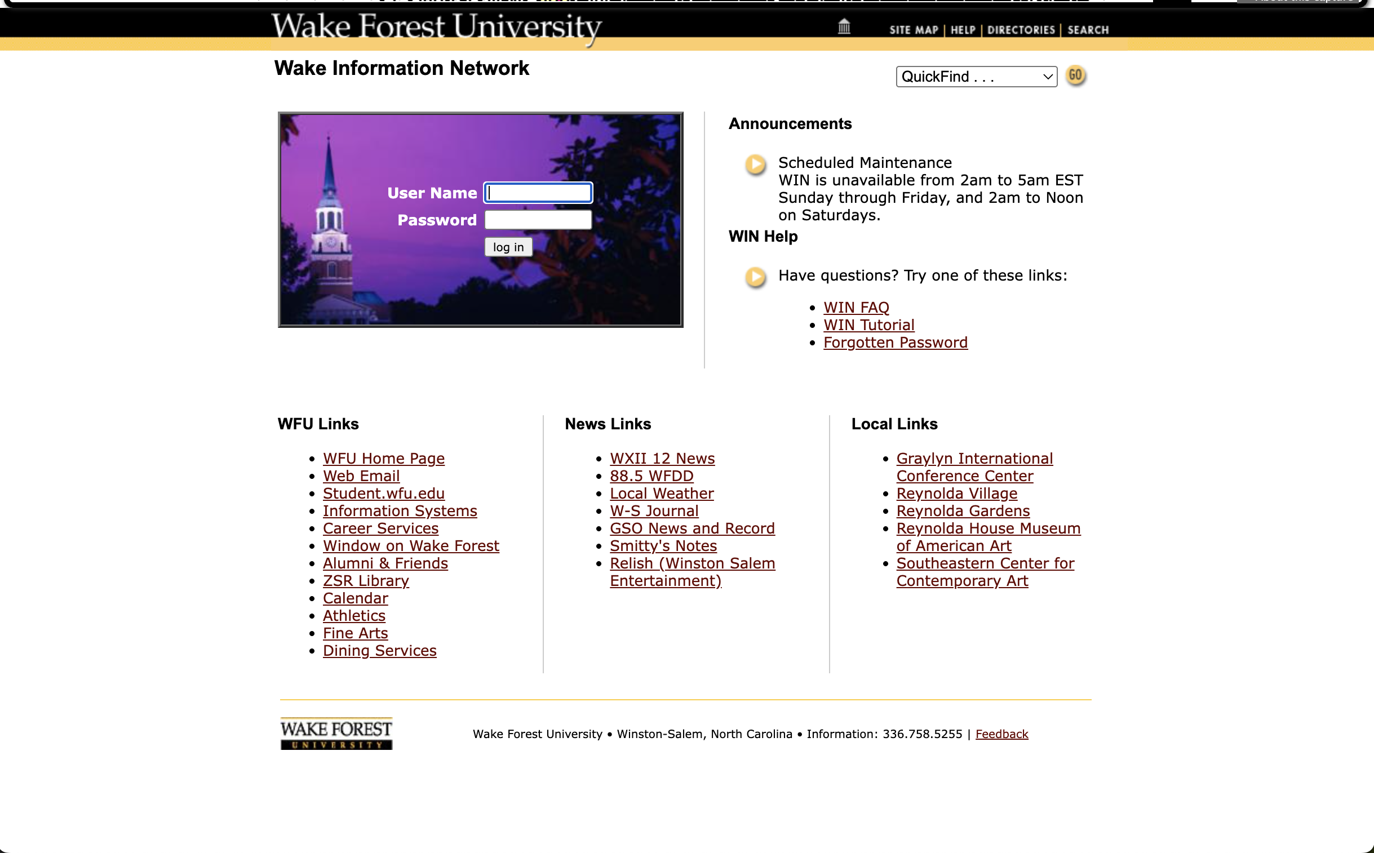The width and height of the screenshot is (1374, 853).
Task: Focus the User Name field
Action: pyautogui.click(x=538, y=193)
